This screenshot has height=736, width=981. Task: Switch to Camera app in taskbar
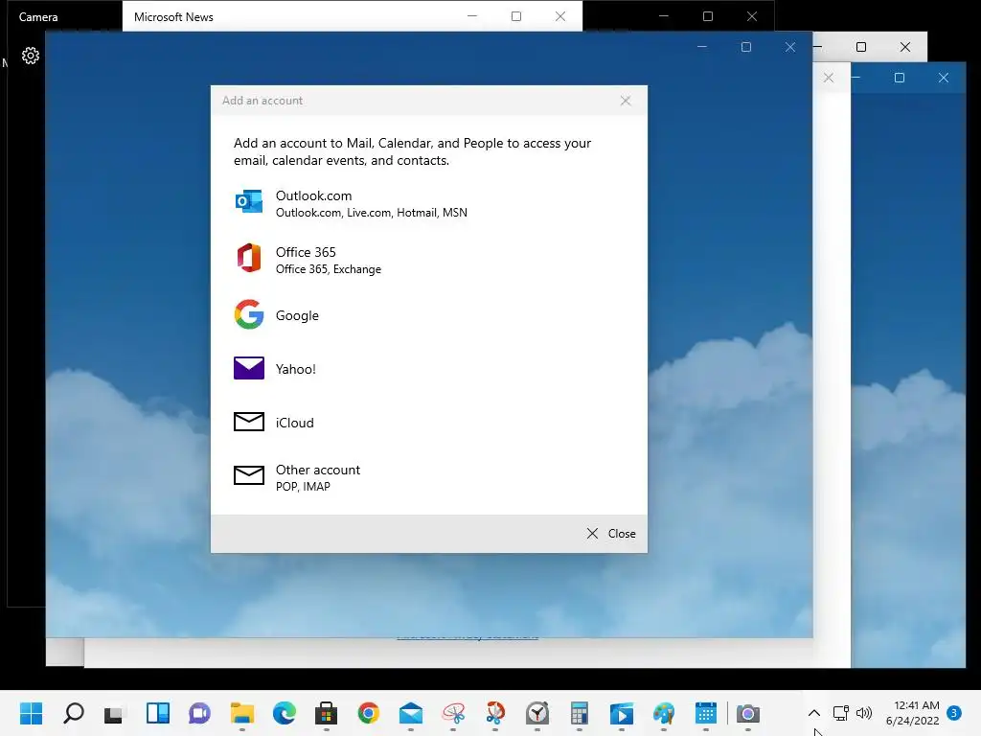pos(747,713)
